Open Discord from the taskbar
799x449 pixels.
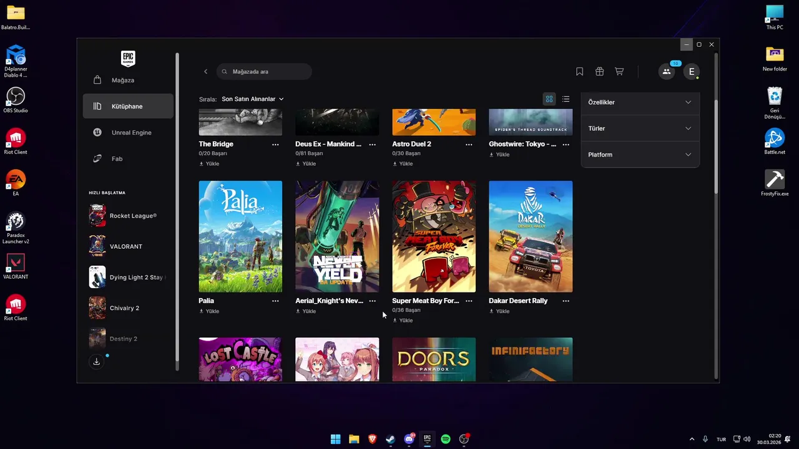click(x=409, y=439)
